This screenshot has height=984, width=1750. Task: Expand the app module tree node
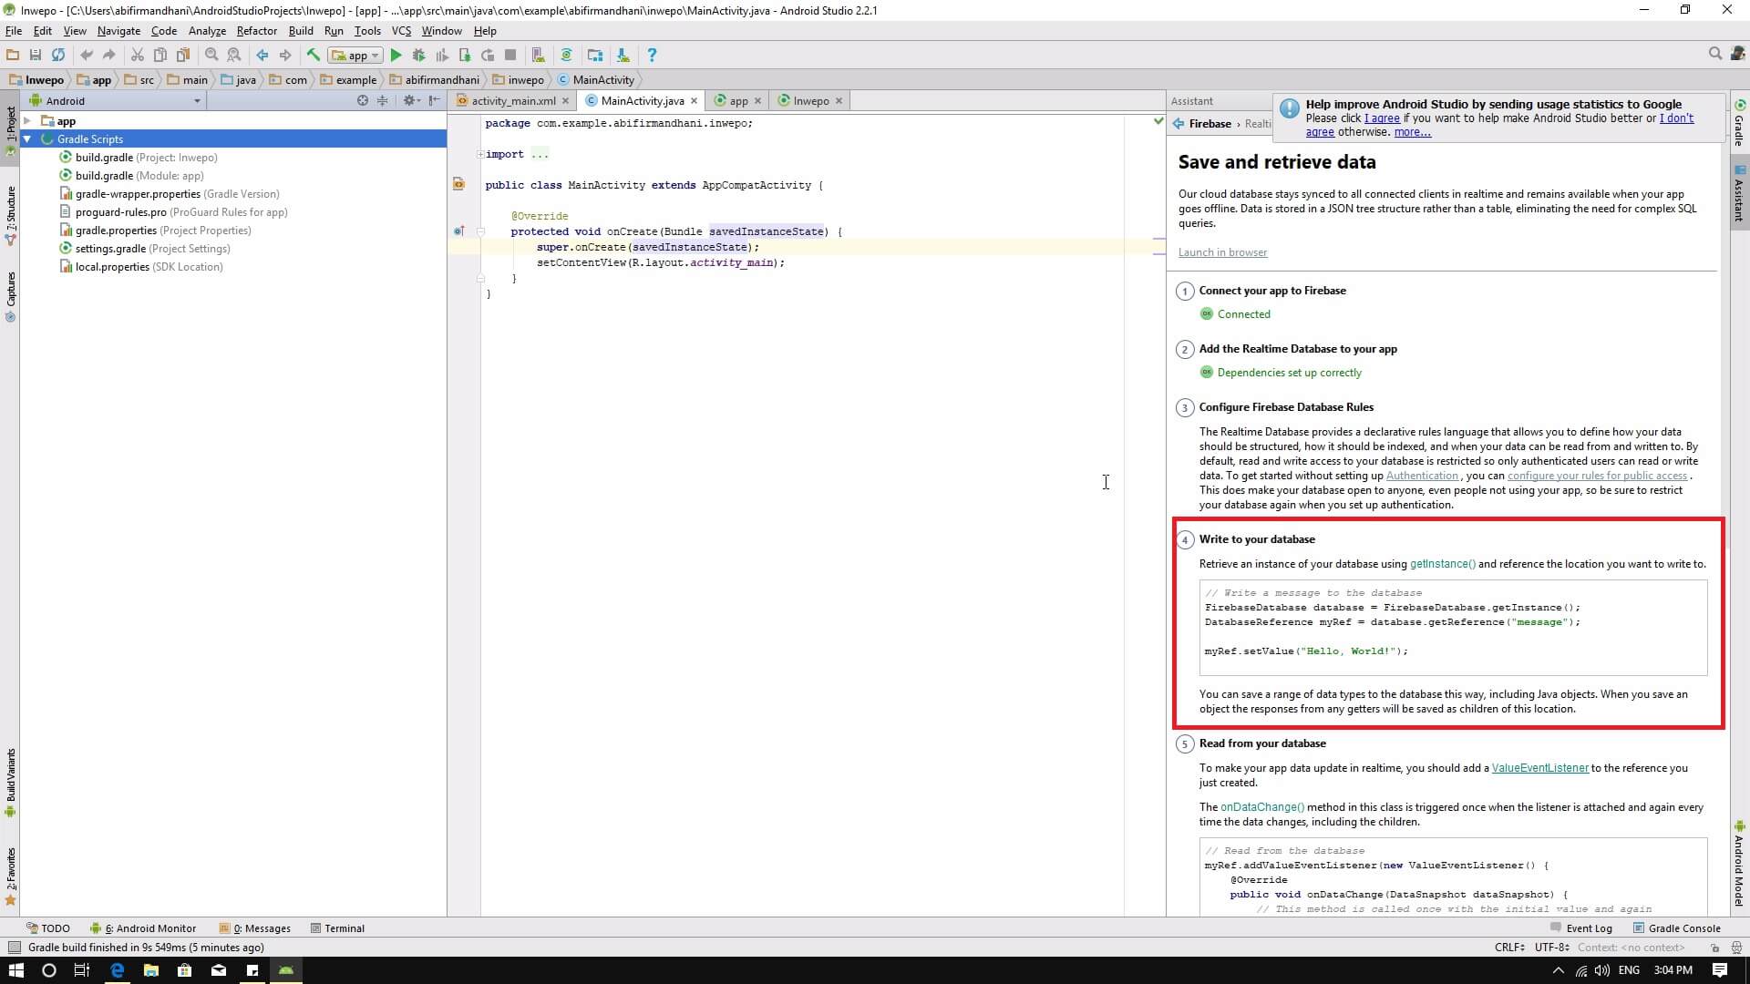[27, 121]
